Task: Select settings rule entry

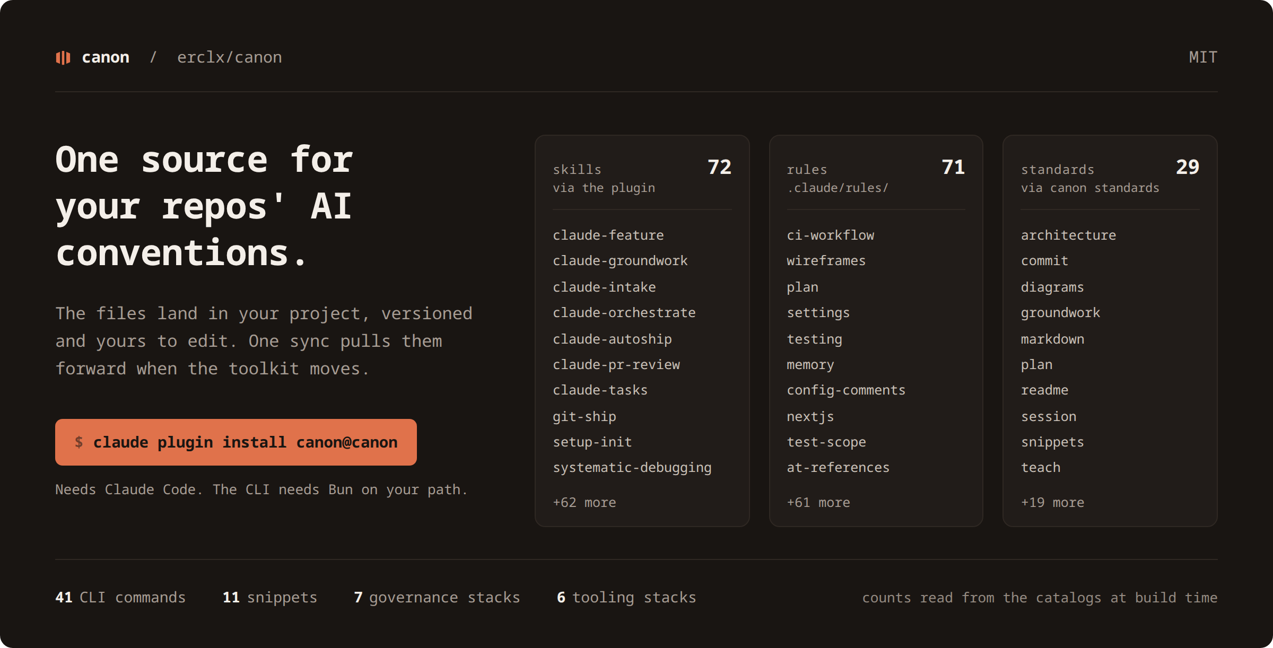Action: [818, 313]
